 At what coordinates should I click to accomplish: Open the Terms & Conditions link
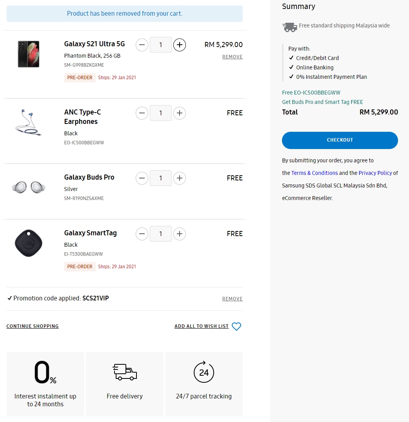pos(314,173)
